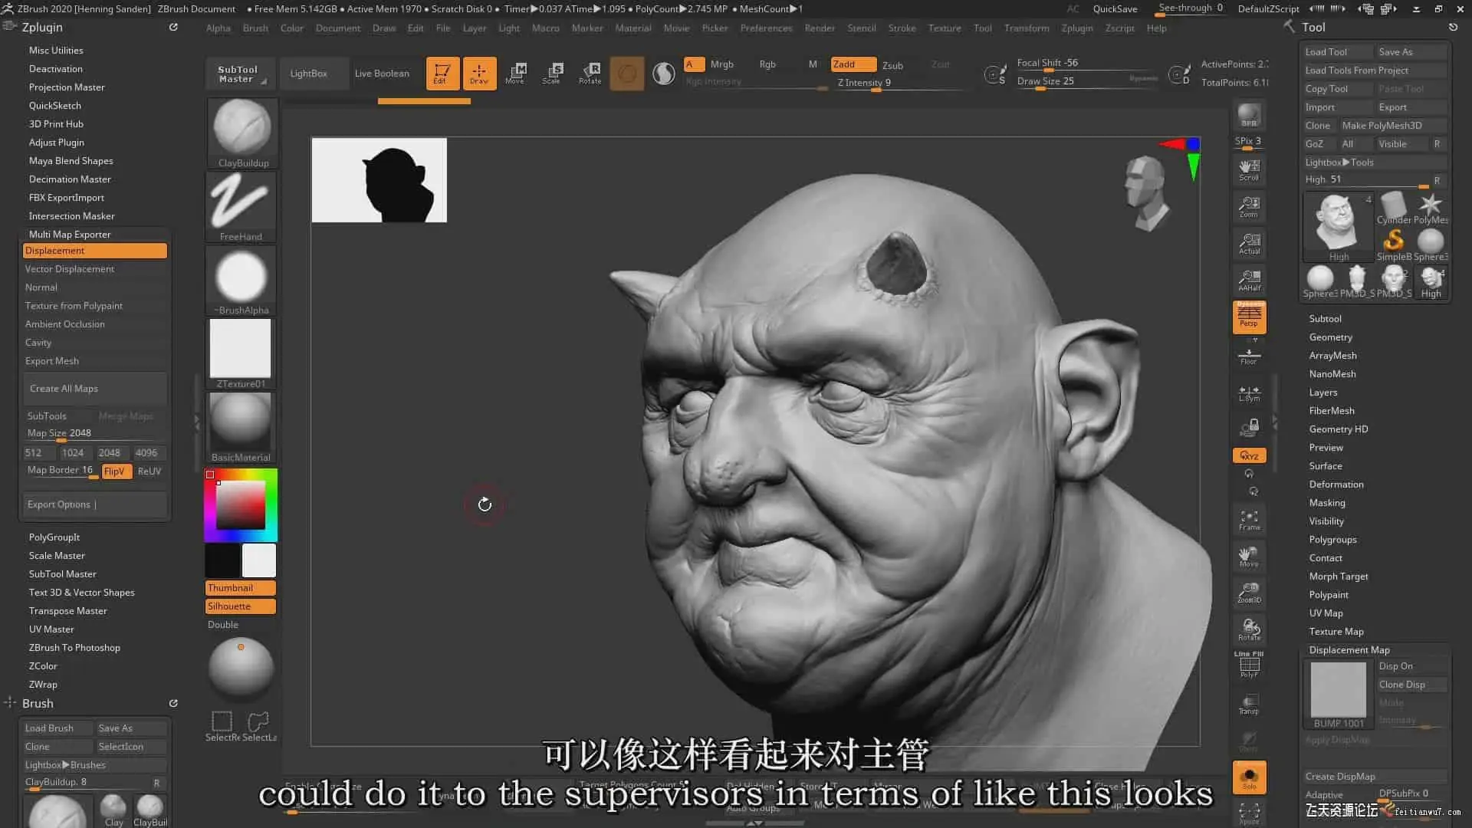
Task: Open the Preferences menu
Action: click(765, 28)
